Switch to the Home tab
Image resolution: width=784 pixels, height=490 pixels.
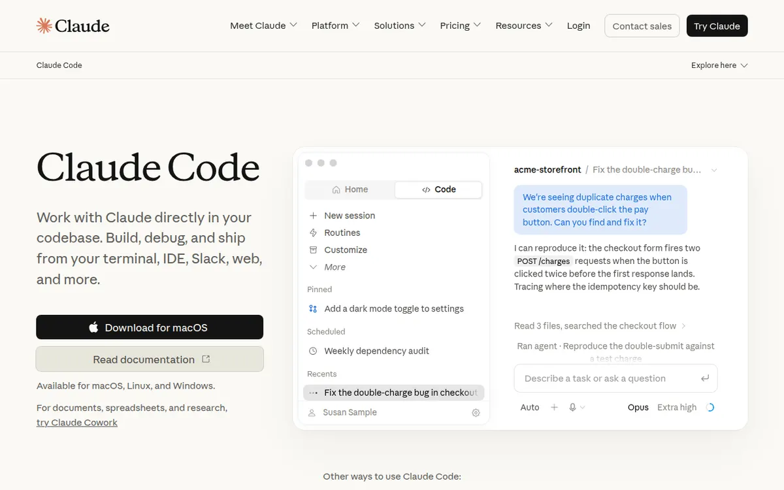pos(350,189)
